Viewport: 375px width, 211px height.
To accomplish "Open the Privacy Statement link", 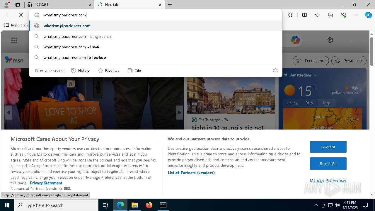I will pos(46,183).
